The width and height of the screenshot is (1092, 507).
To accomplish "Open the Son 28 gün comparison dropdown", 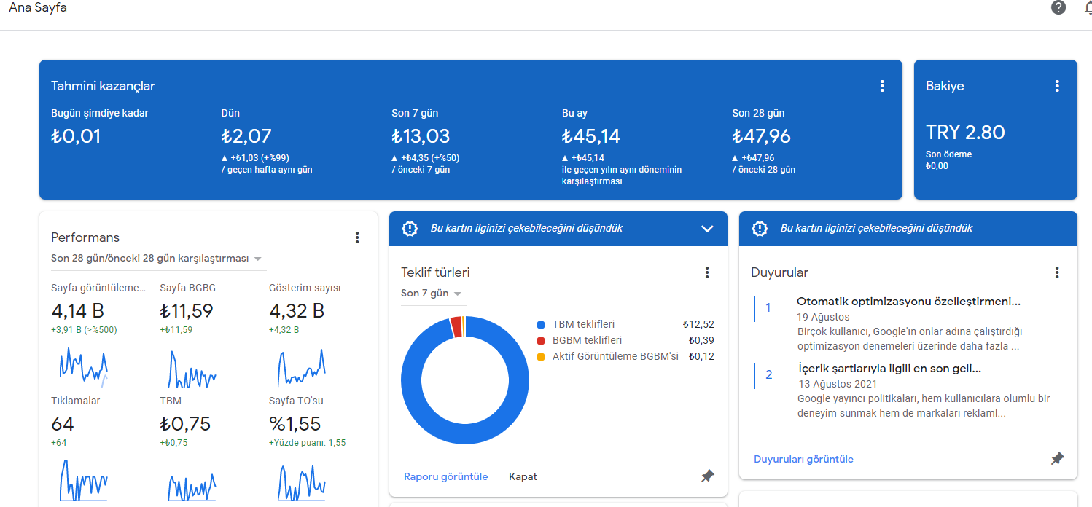I will [157, 259].
